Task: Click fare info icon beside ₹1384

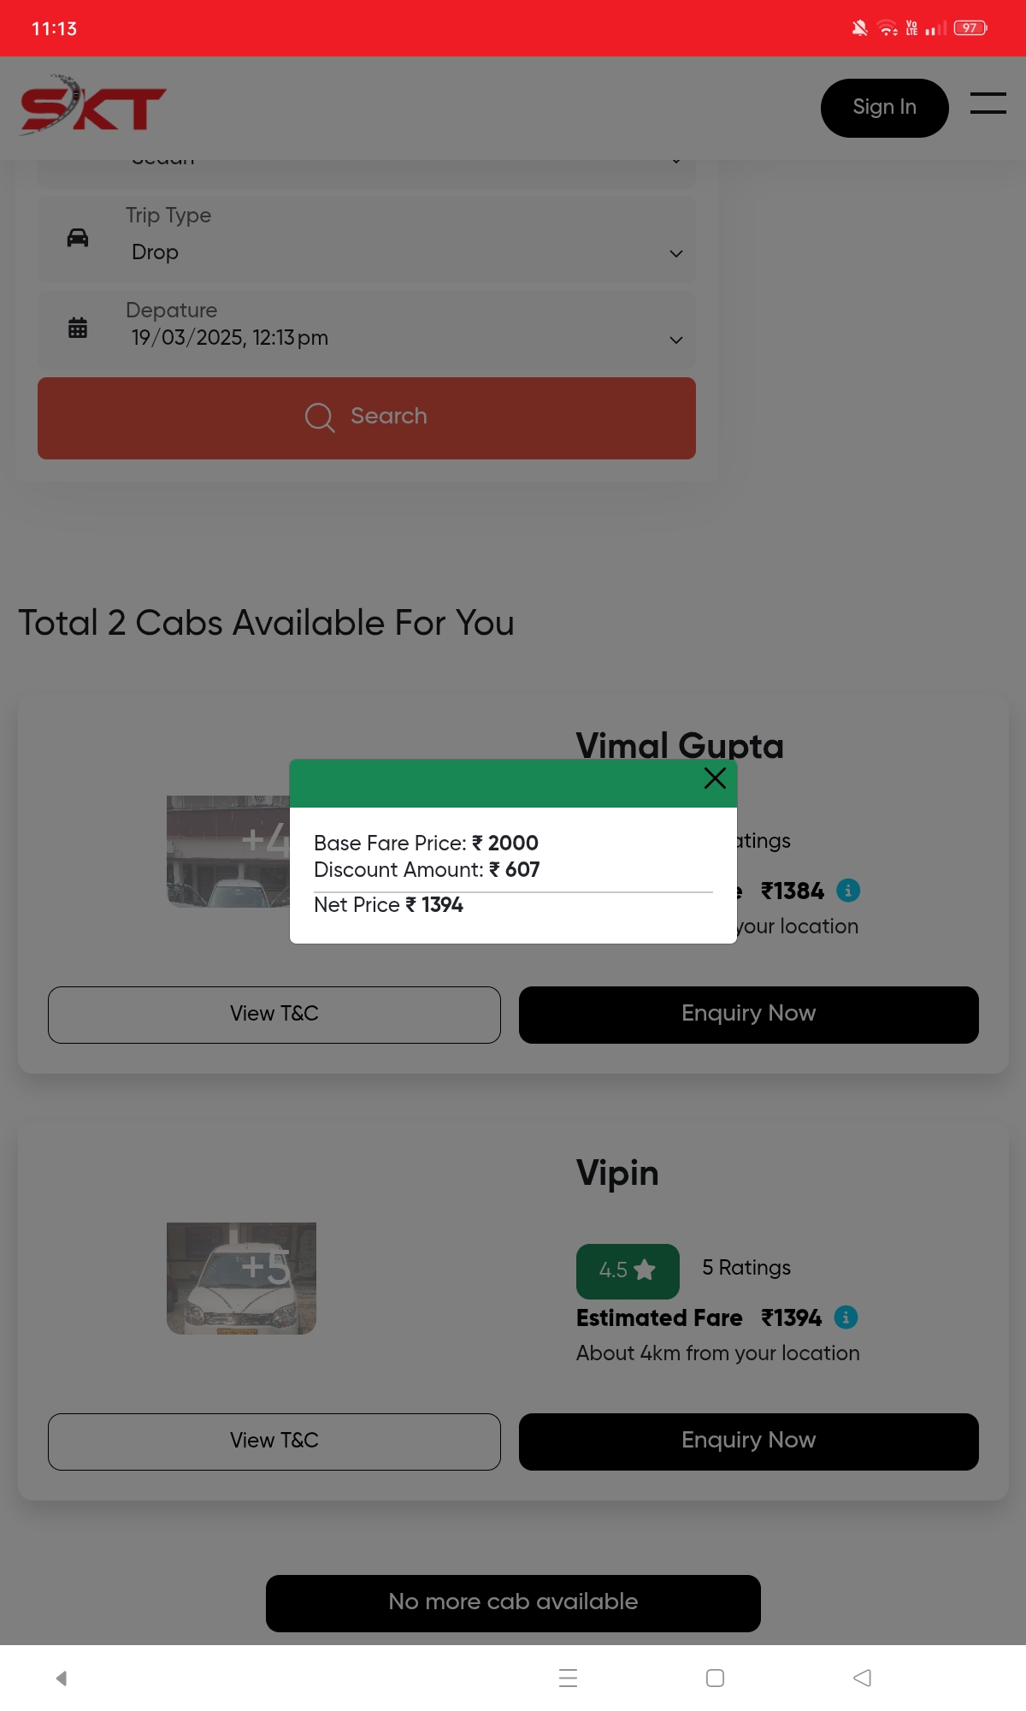Action: [848, 891]
